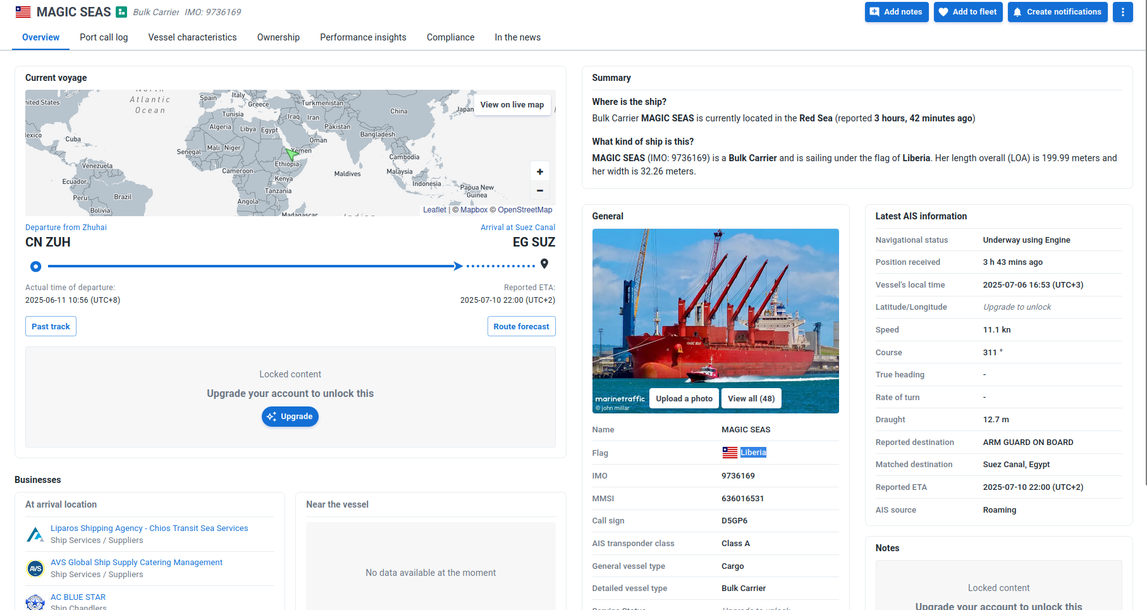Open the Past track button
The width and height of the screenshot is (1147, 610).
pyautogui.click(x=51, y=326)
